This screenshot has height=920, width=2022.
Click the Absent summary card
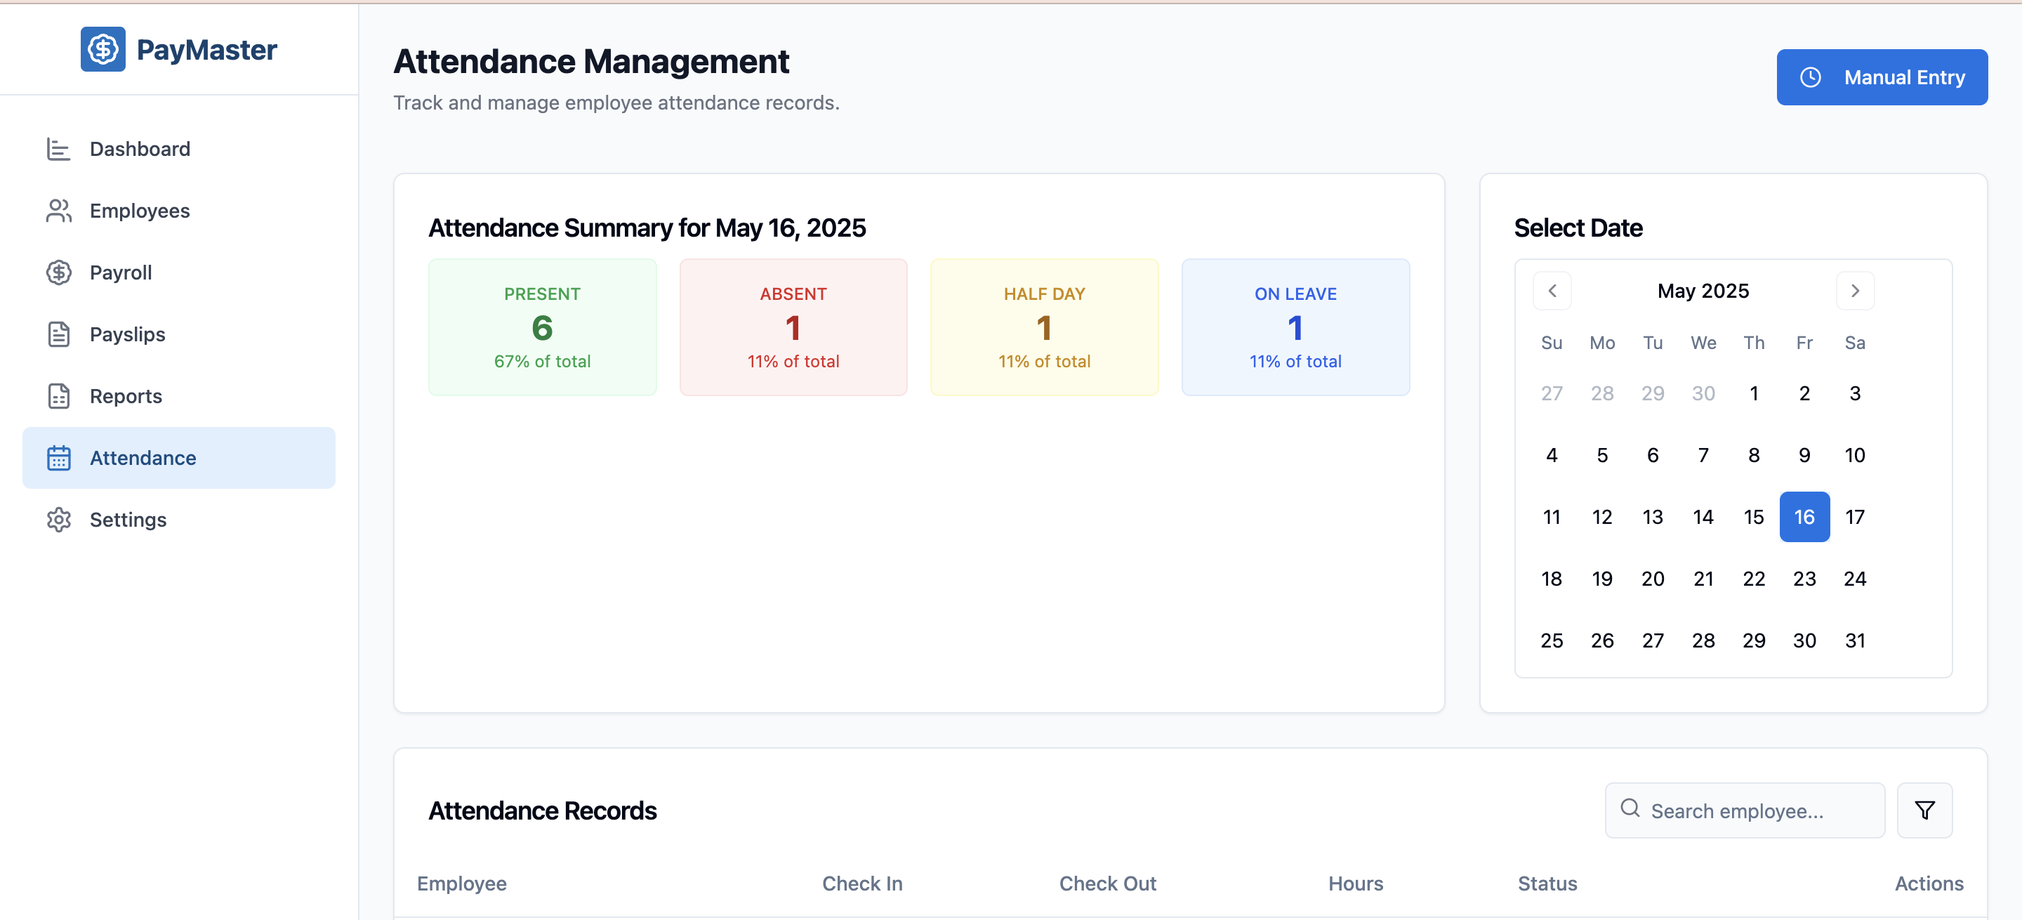pyautogui.click(x=793, y=327)
